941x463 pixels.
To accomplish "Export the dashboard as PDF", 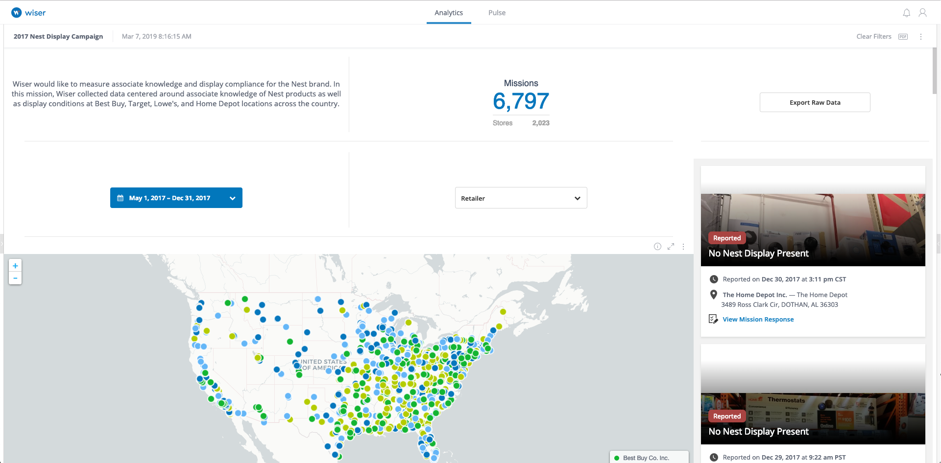I will (x=903, y=37).
